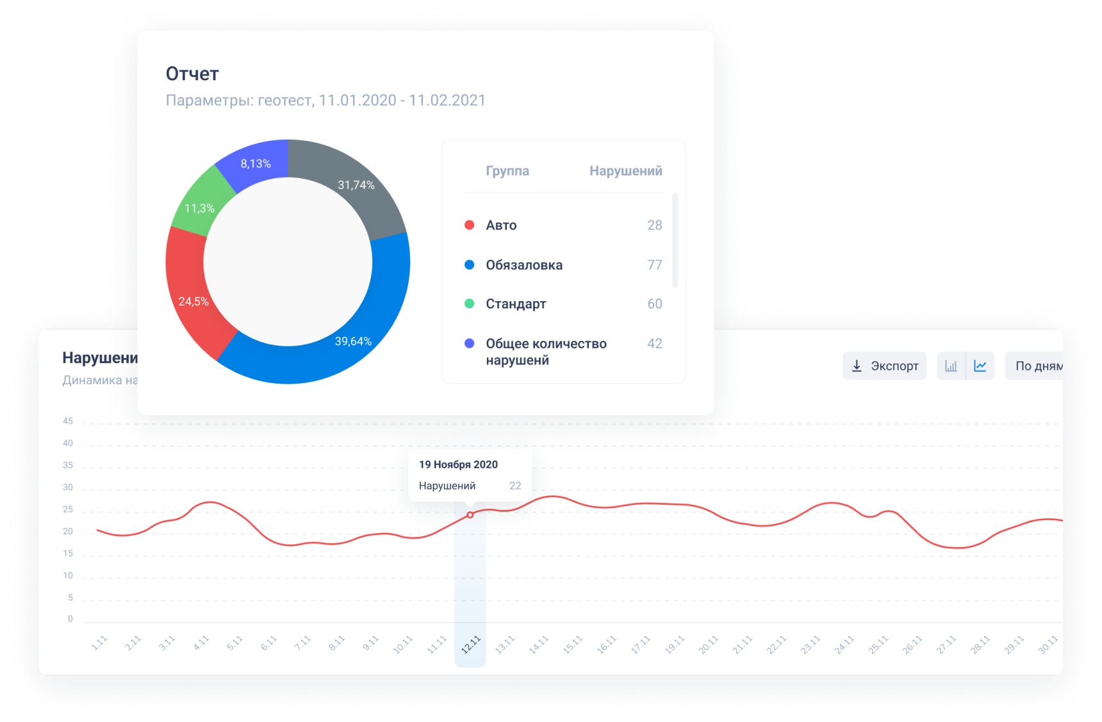Click the purple Общее количество legend dot
This screenshot has height=722, width=1102.
(x=470, y=343)
